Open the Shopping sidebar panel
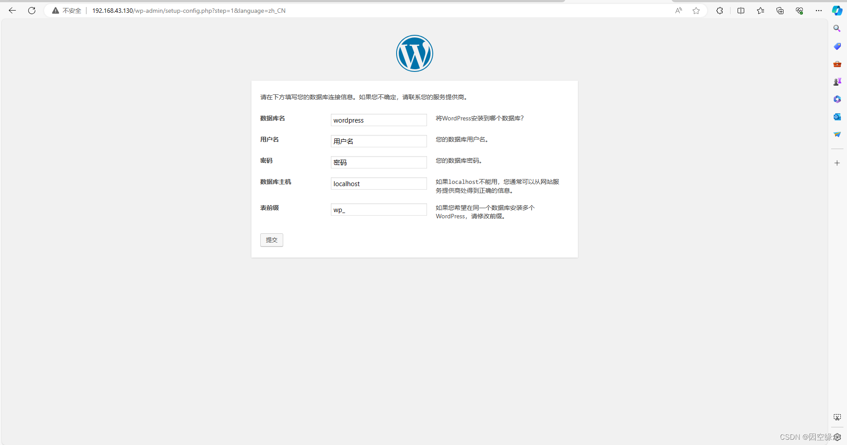Image resolution: width=847 pixels, height=445 pixels. coord(837,46)
